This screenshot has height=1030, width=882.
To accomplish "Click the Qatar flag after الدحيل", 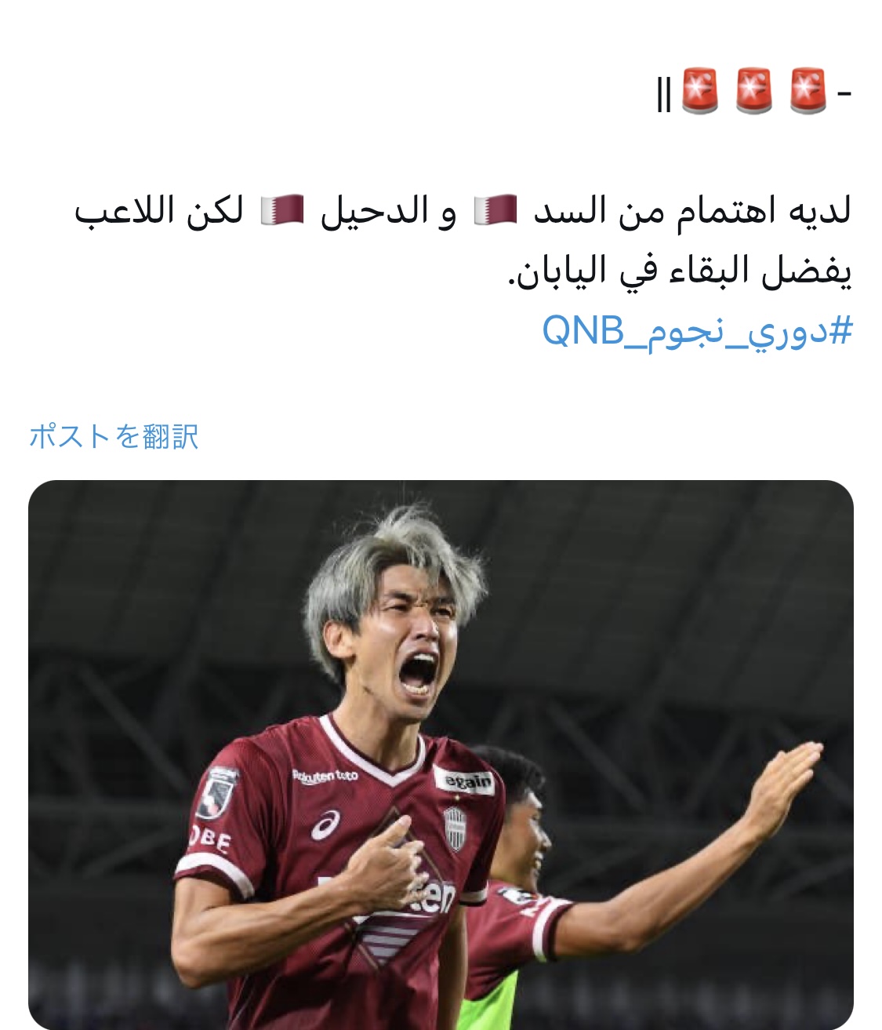I will point(282,210).
